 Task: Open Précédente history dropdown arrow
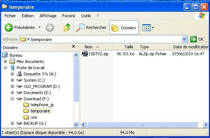39,27
